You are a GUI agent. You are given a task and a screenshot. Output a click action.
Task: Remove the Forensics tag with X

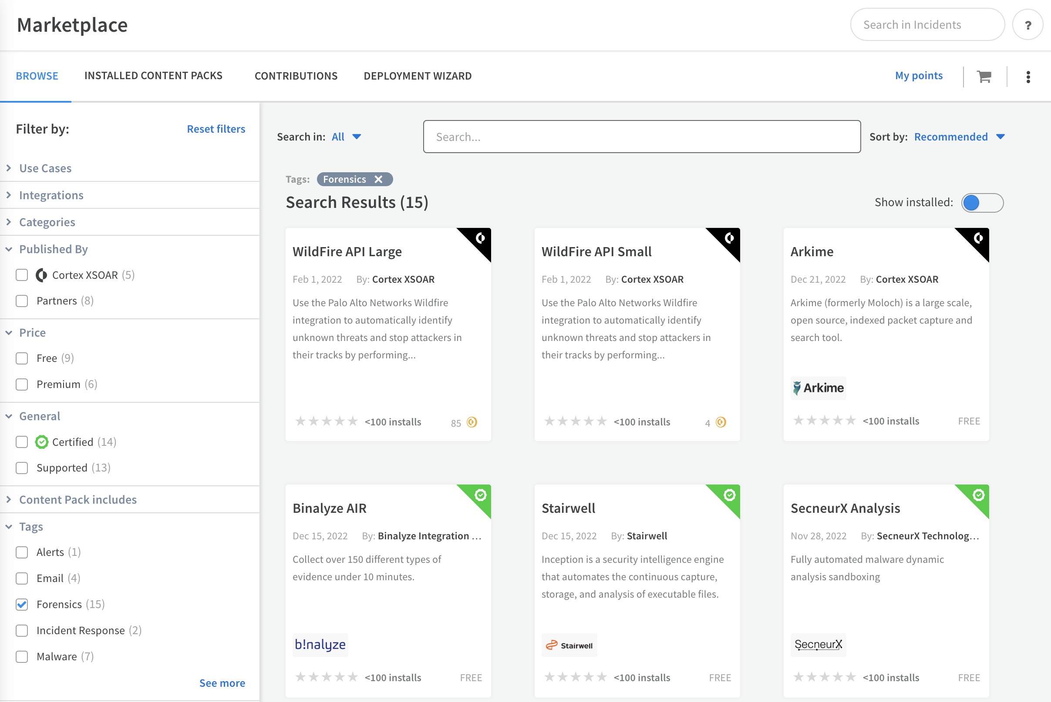379,179
